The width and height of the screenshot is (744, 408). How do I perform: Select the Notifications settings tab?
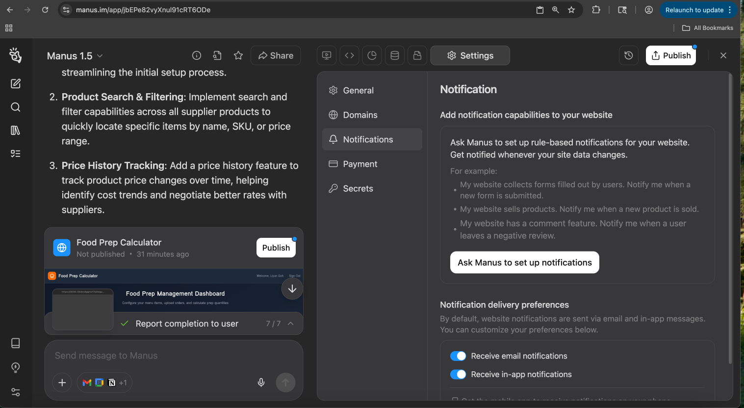pyautogui.click(x=372, y=139)
